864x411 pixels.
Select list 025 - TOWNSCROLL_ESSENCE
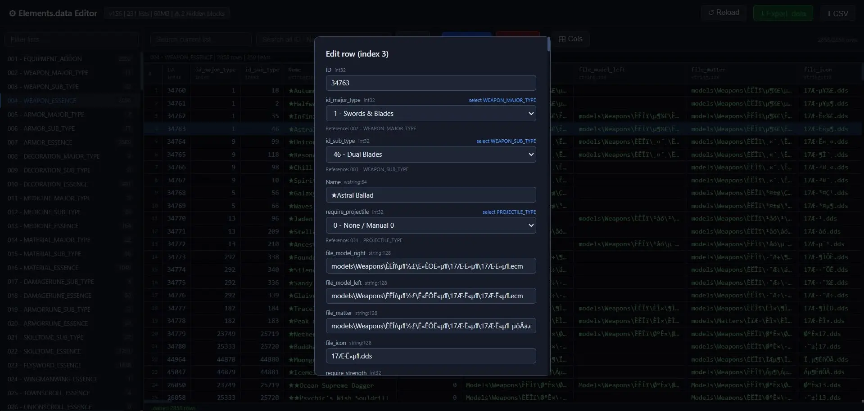pos(70,393)
